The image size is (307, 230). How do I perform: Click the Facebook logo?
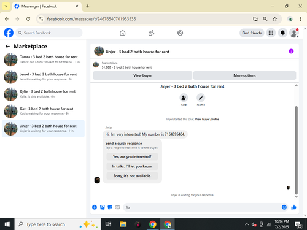(x=9, y=33)
